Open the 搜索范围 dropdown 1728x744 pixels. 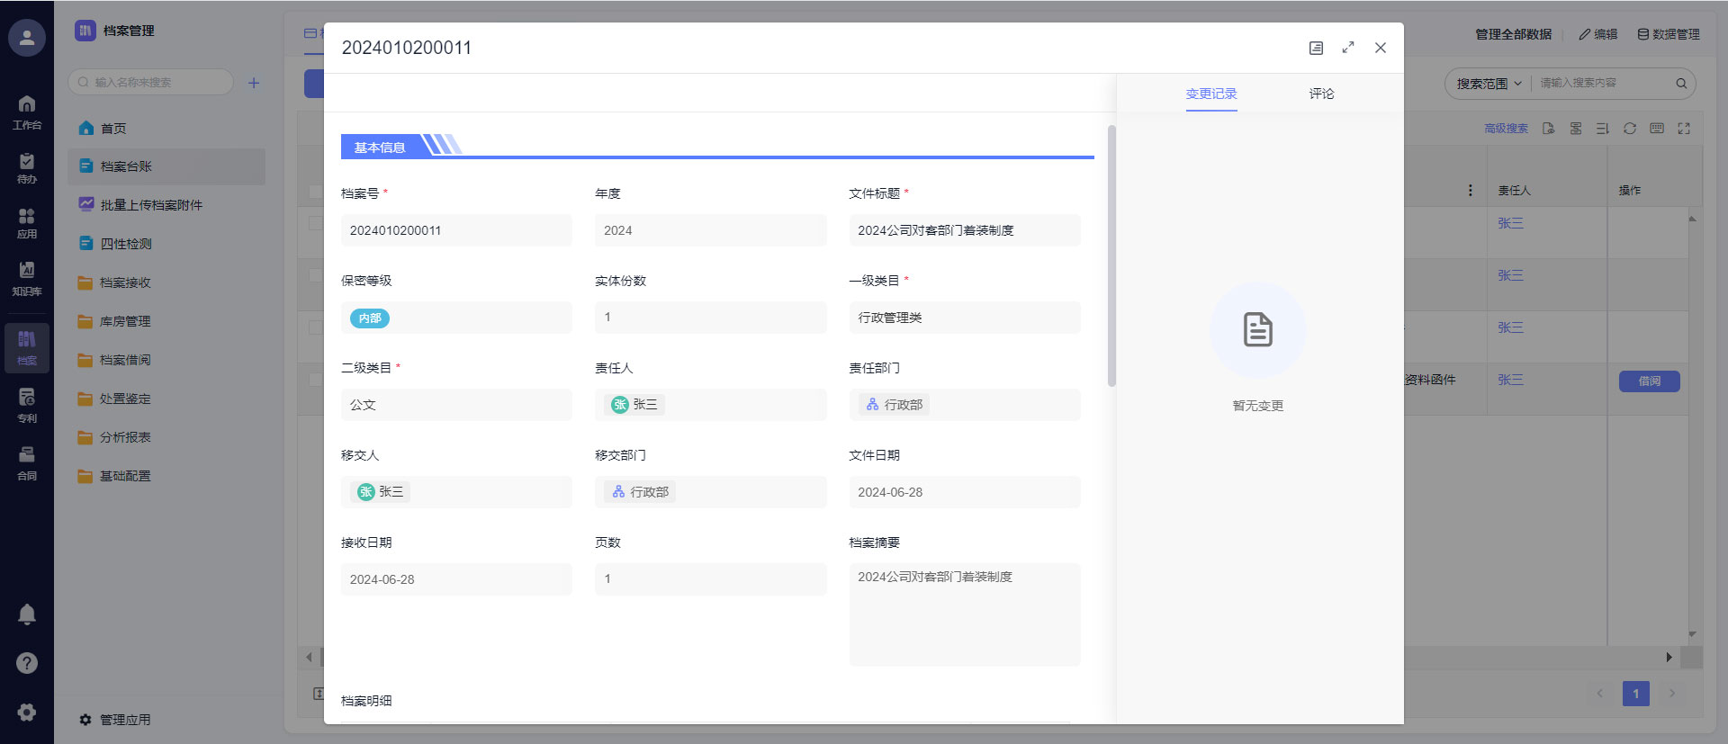pyautogui.click(x=1489, y=84)
